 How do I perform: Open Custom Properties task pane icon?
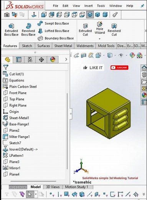(144, 102)
